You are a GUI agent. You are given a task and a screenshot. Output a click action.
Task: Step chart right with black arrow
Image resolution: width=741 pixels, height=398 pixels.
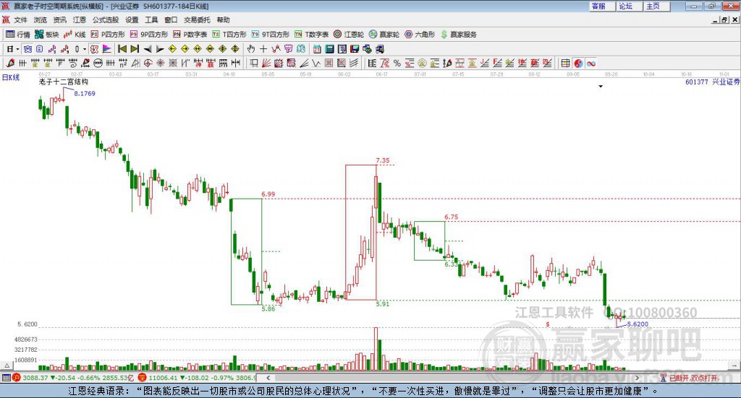coord(160,49)
